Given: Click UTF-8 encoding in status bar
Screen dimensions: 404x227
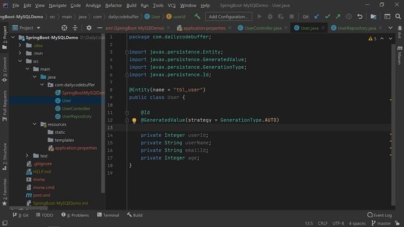Looking at the screenshot, I should (x=338, y=223).
